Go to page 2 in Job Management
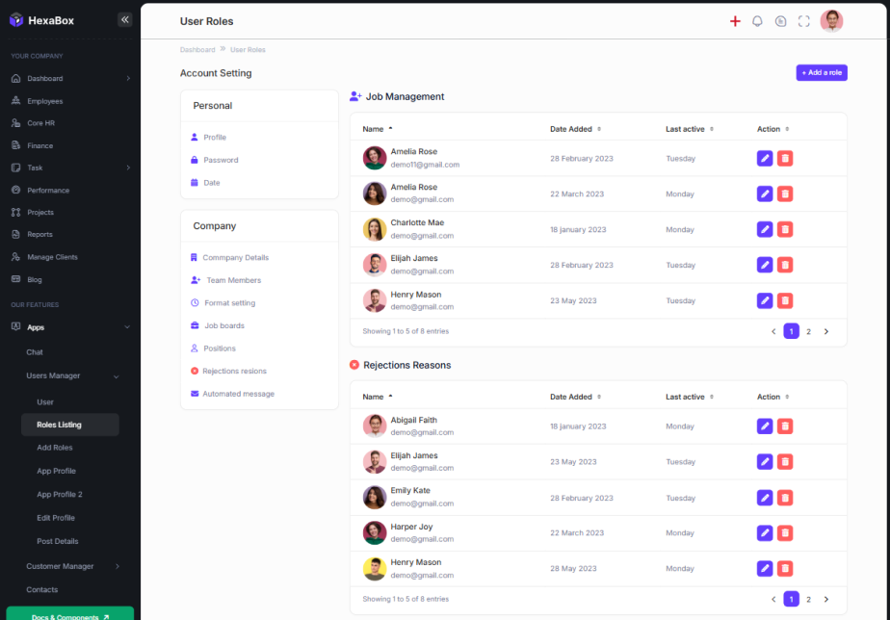The width and height of the screenshot is (890, 620). pos(808,331)
